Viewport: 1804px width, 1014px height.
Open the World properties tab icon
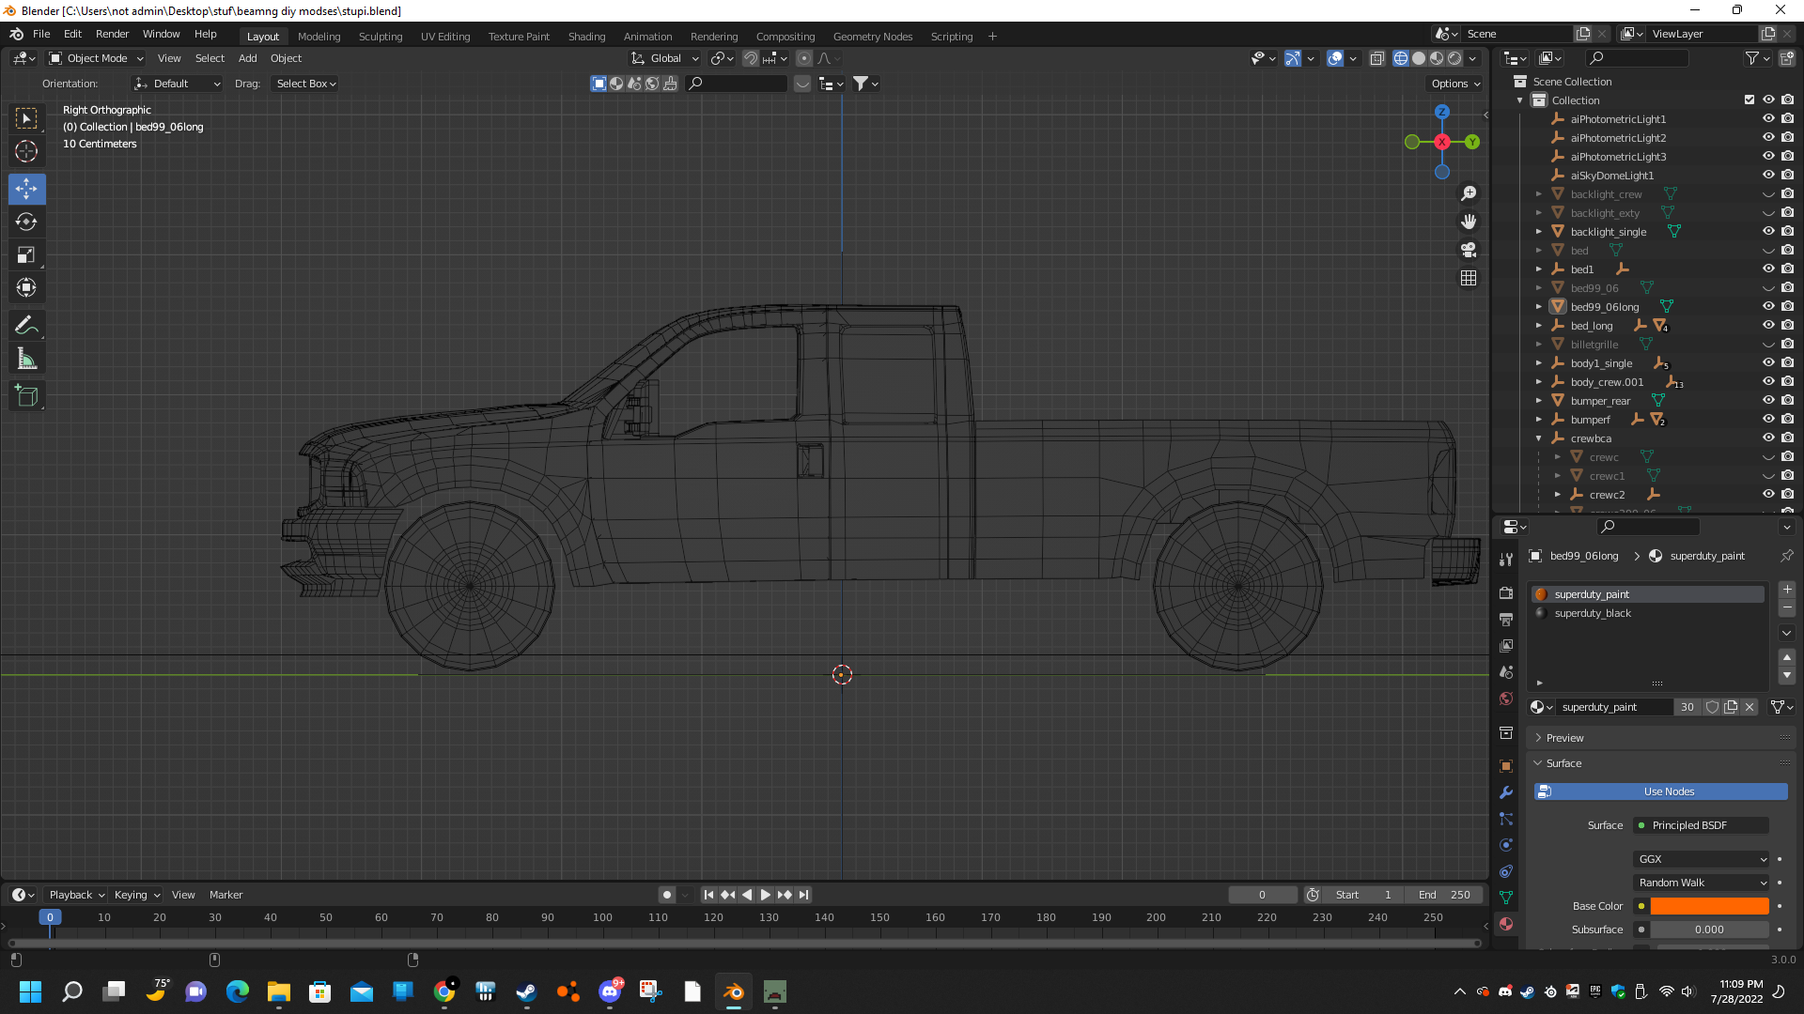tap(1506, 699)
